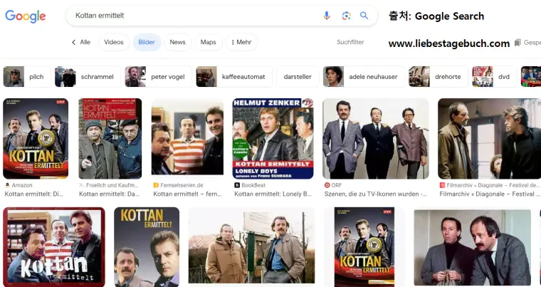This screenshot has width=541, height=287.
Task: Filter by 'peter vogel' chip
Action: pos(158,77)
